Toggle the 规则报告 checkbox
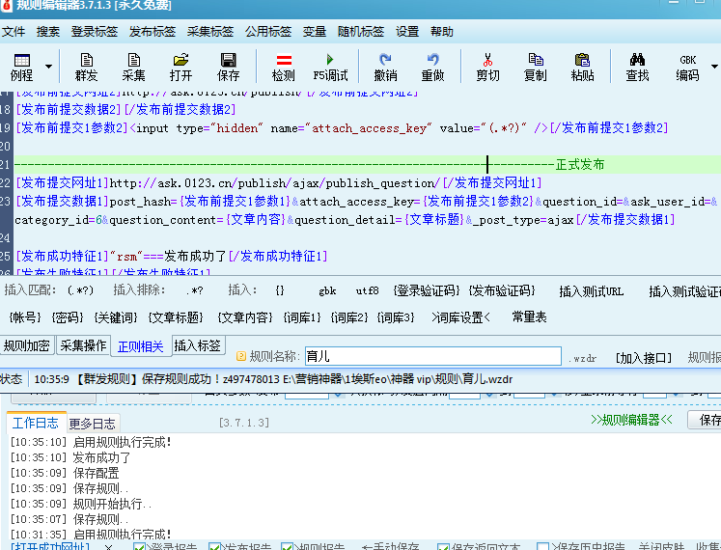The height and width of the screenshot is (550, 721). point(288,546)
